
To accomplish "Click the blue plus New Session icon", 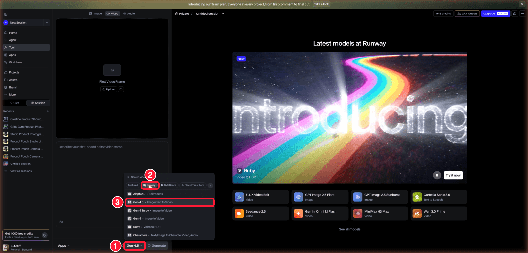I will tap(6, 23).
